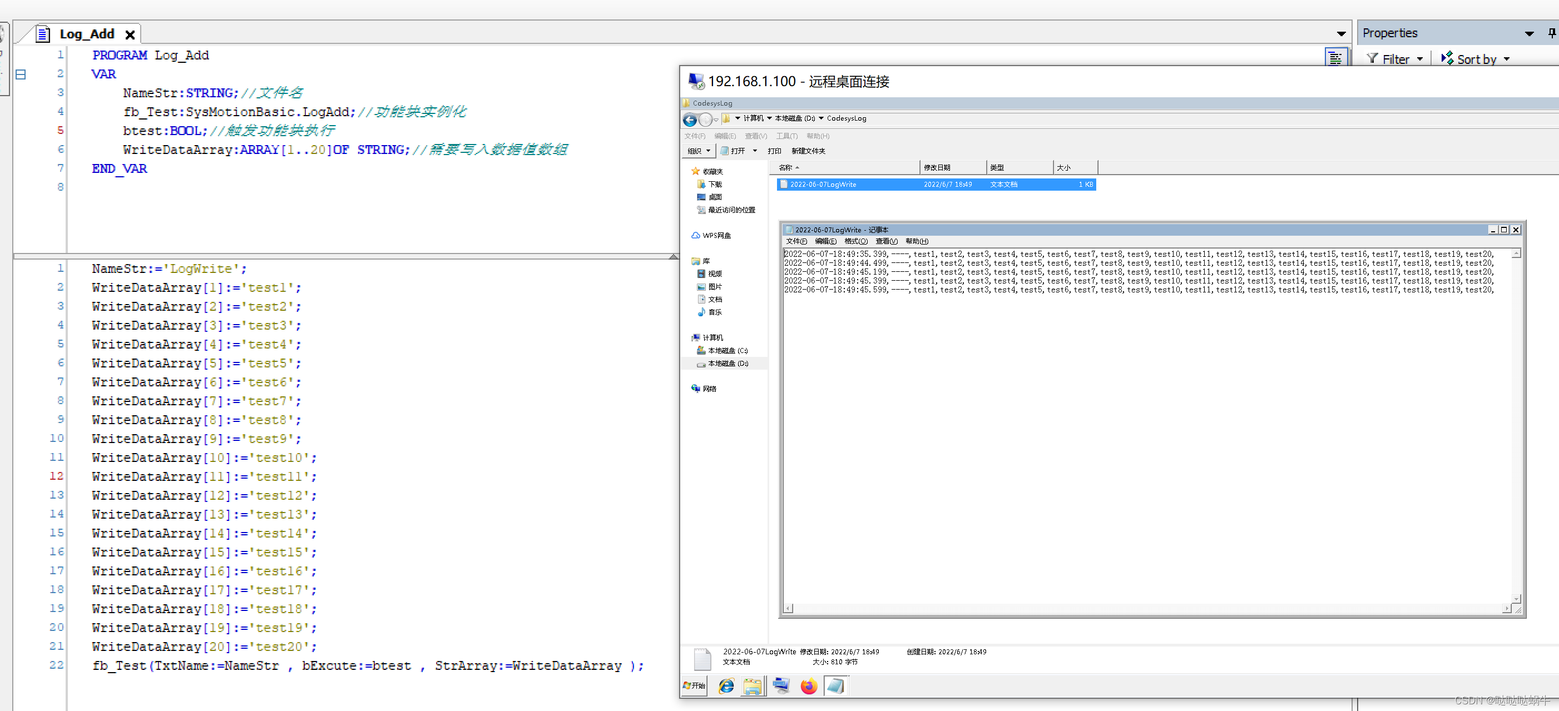Click the Filter funnel icon in Properties
This screenshot has height=711, width=1559.
pos(1372,59)
